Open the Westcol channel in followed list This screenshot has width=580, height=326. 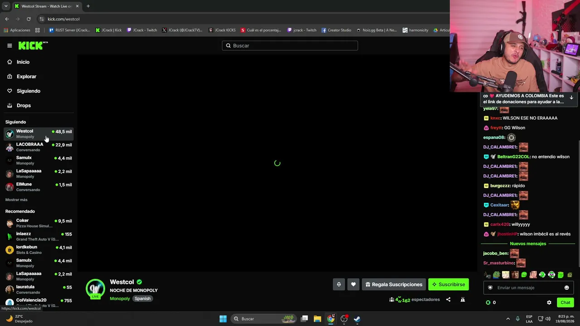tap(39, 134)
